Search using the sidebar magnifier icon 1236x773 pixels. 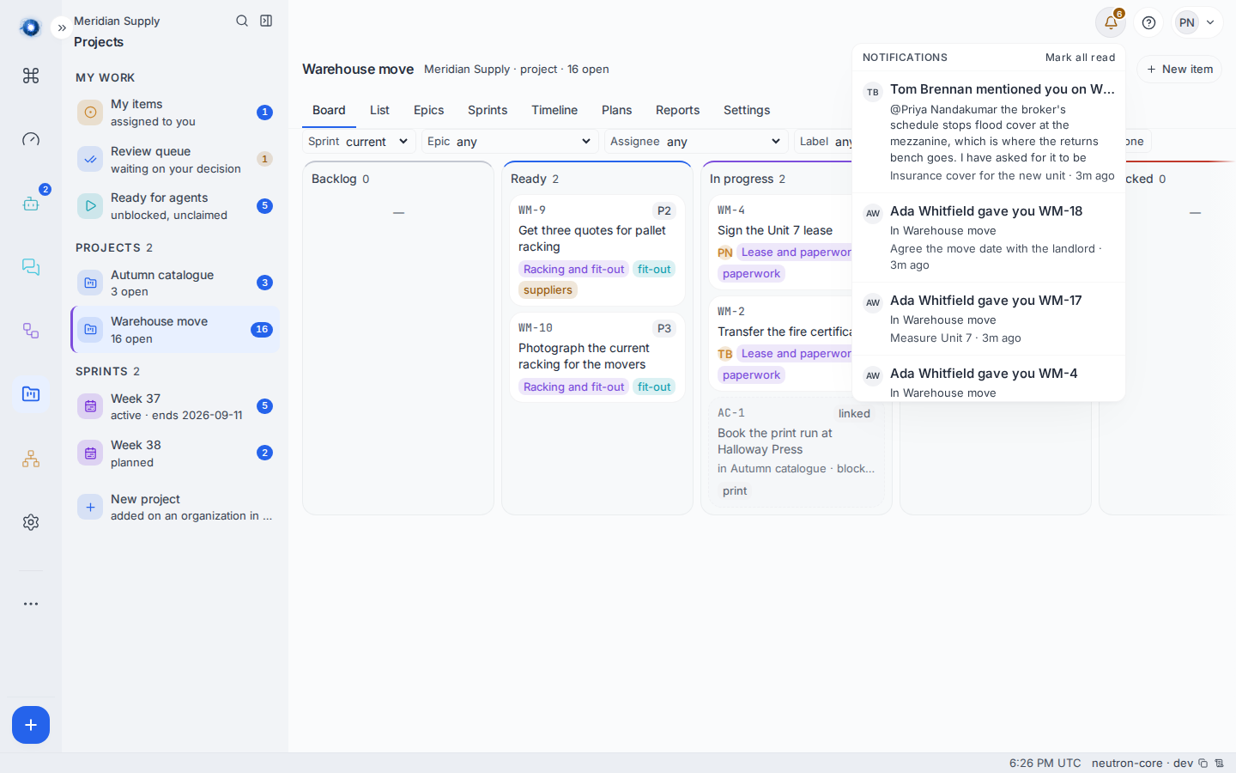point(242,21)
